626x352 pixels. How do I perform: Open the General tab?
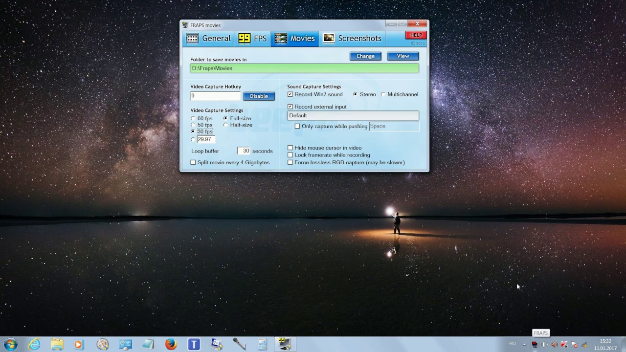coord(208,39)
